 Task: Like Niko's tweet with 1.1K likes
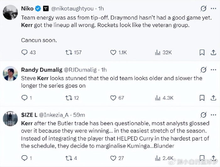113,53
